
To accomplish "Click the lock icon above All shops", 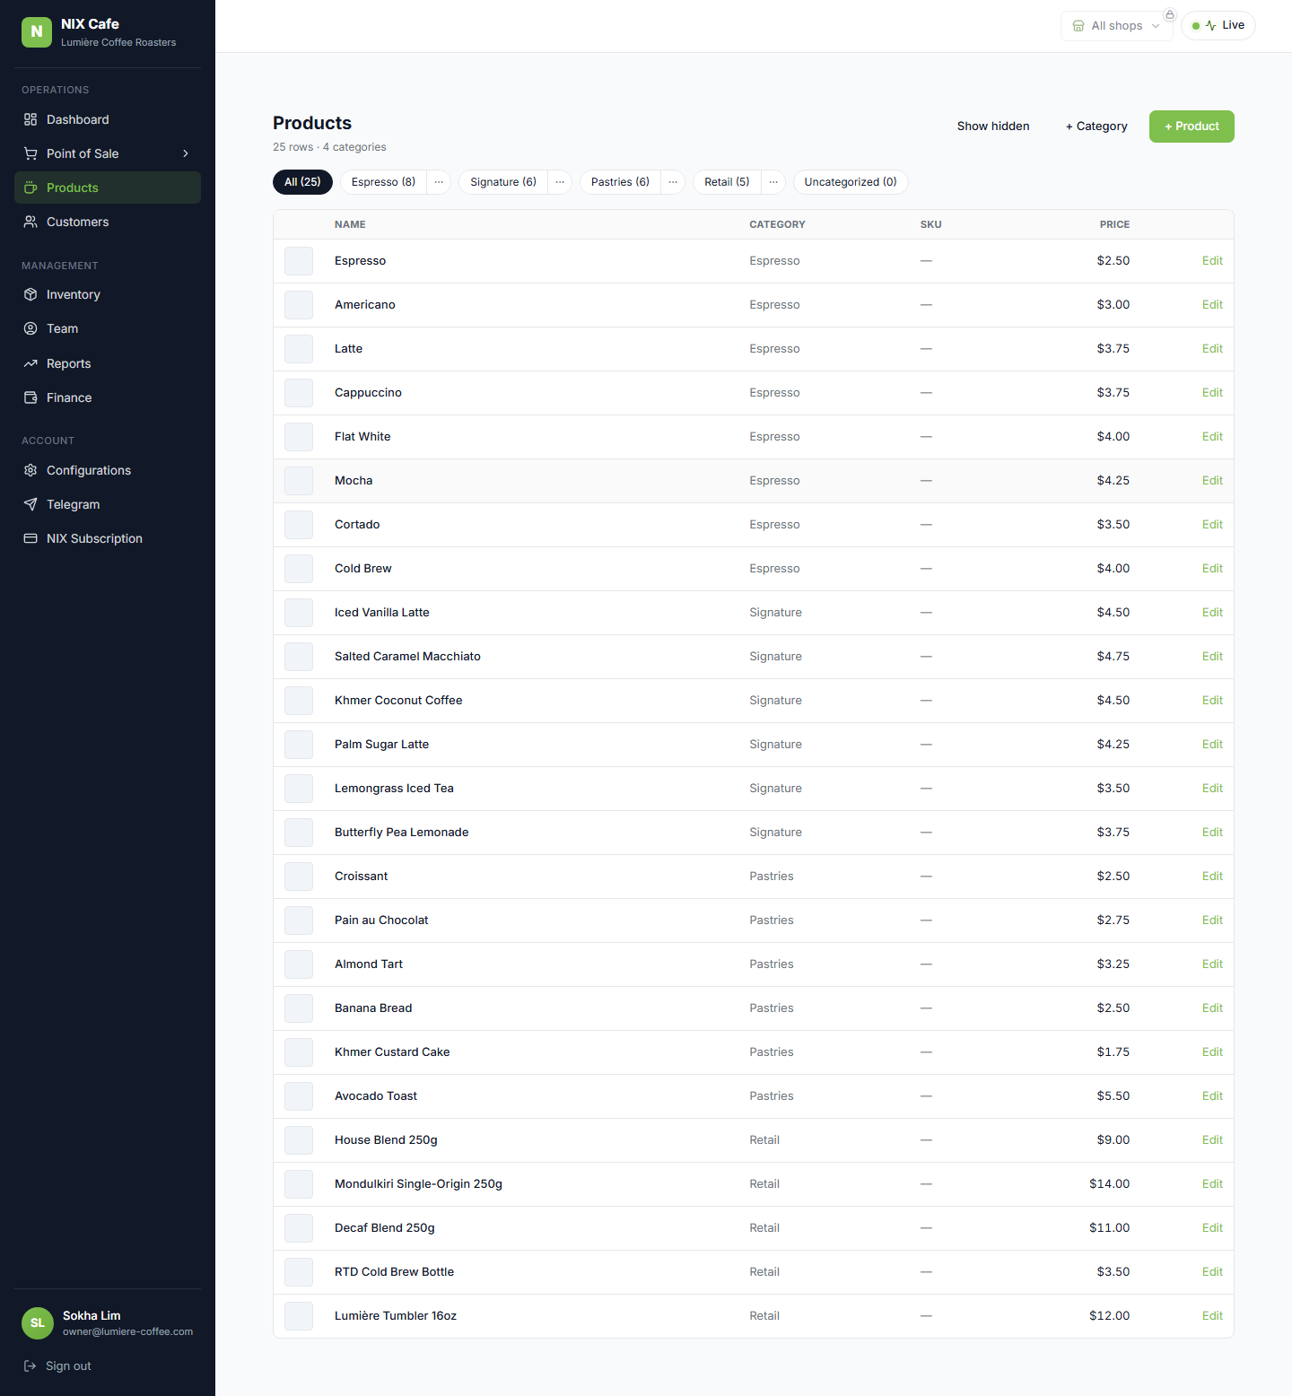I will point(1170,14).
